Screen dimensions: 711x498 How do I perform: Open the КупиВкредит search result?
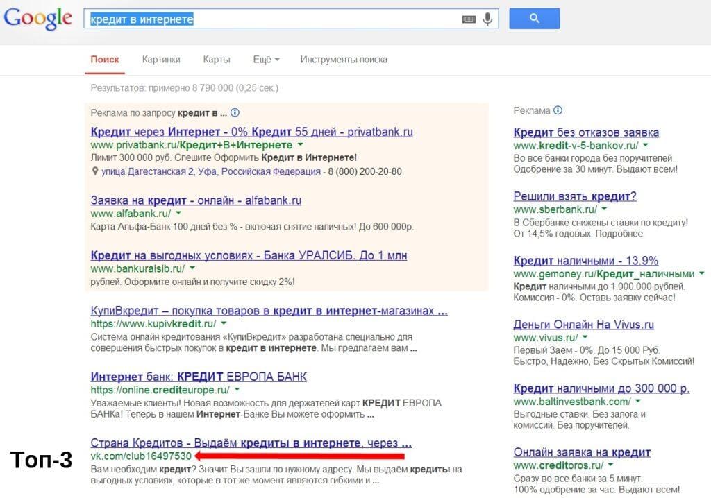[x=269, y=311]
